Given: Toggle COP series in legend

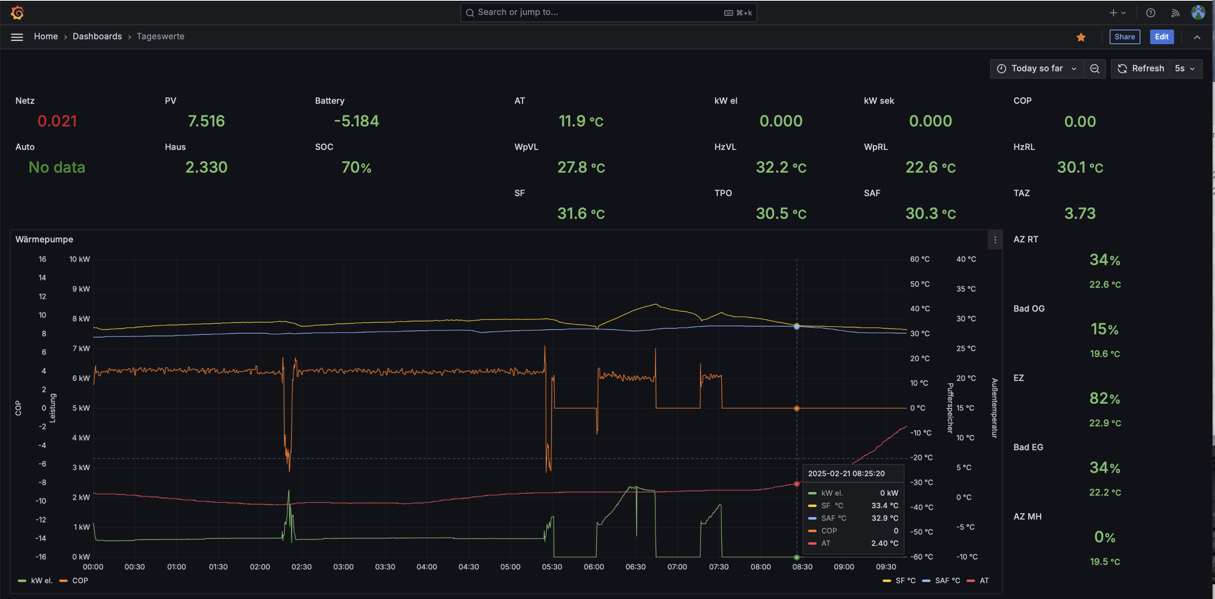Looking at the screenshot, I should coord(80,581).
